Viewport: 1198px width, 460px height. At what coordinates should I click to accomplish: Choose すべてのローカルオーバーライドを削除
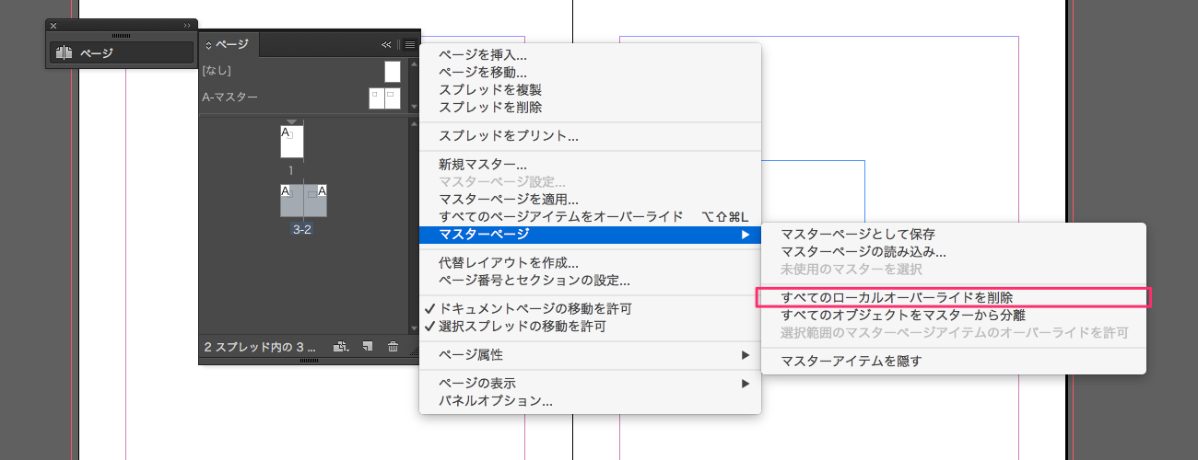(x=953, y=298)
